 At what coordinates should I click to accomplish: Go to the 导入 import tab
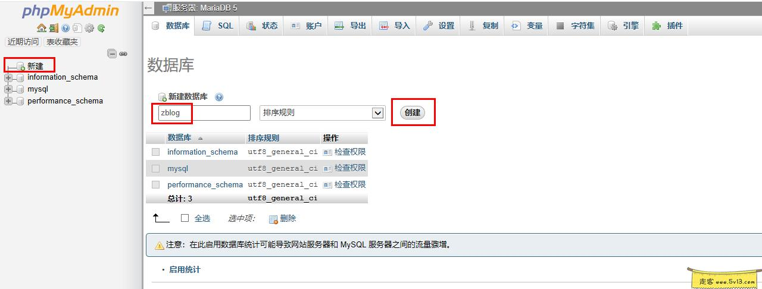tap(394, 26)
